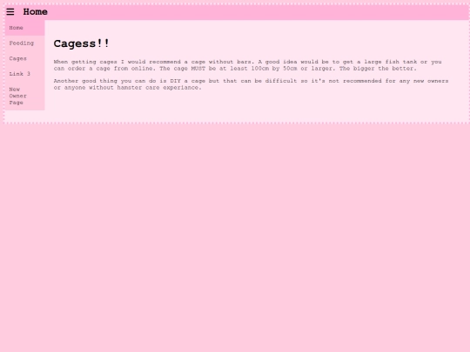The height and width of the screenshot is (352, 470).
Task: Open the Feeding page link
Action: 25,43
